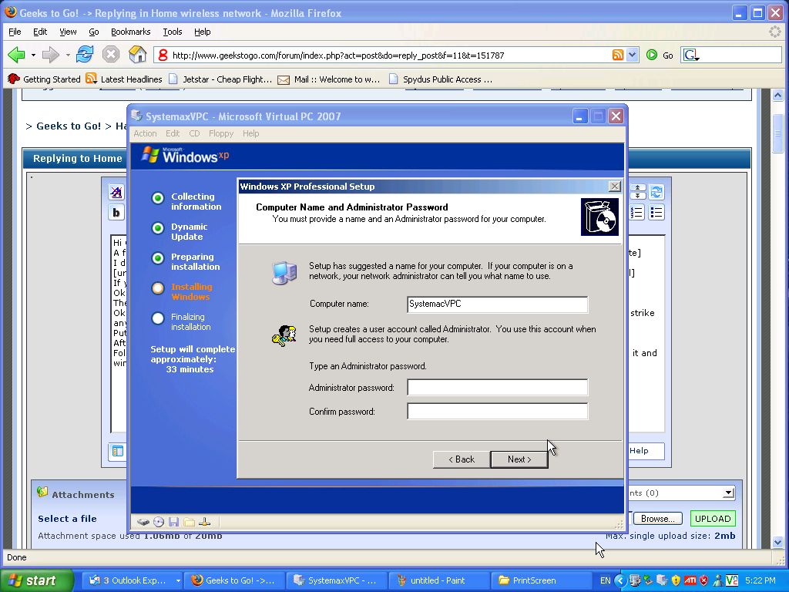Open Firefox File menu
The image size is (789, 592).
tap(15, 32)
